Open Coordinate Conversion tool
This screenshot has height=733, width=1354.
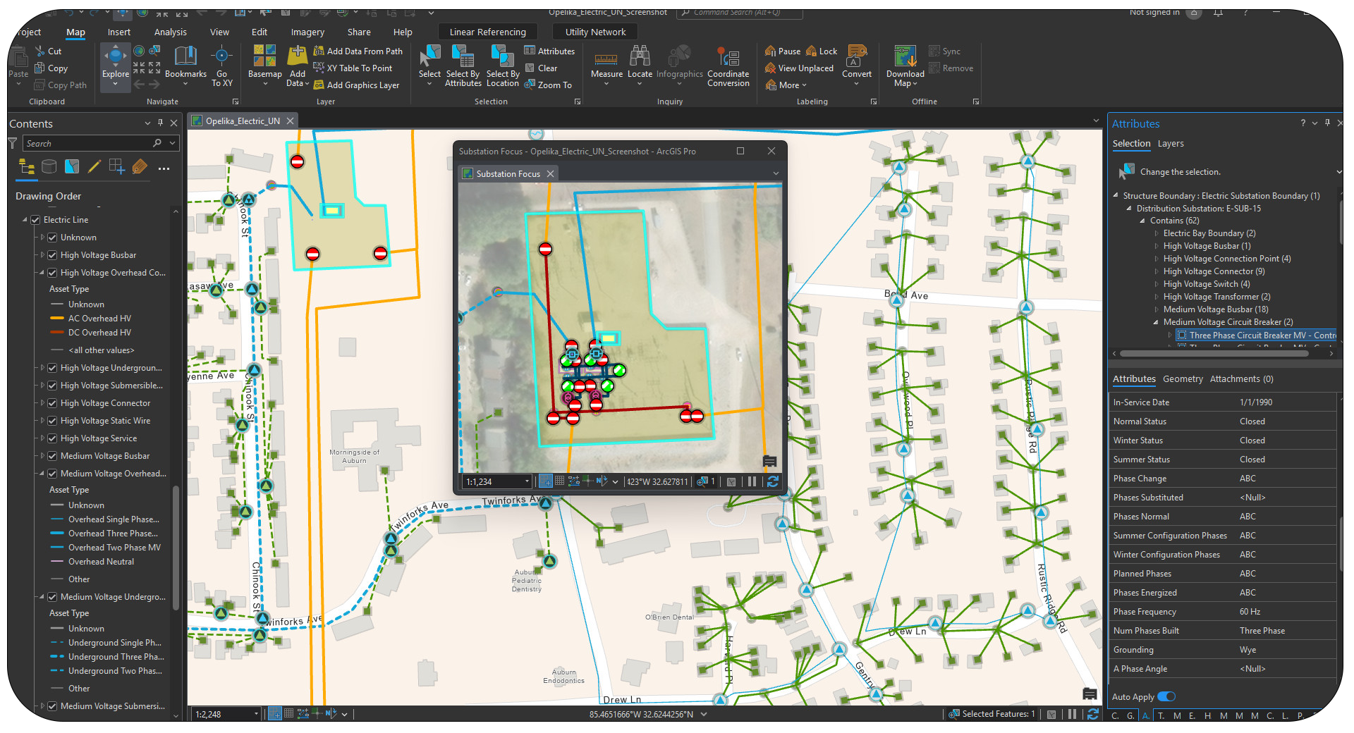[x=728, y=66]
